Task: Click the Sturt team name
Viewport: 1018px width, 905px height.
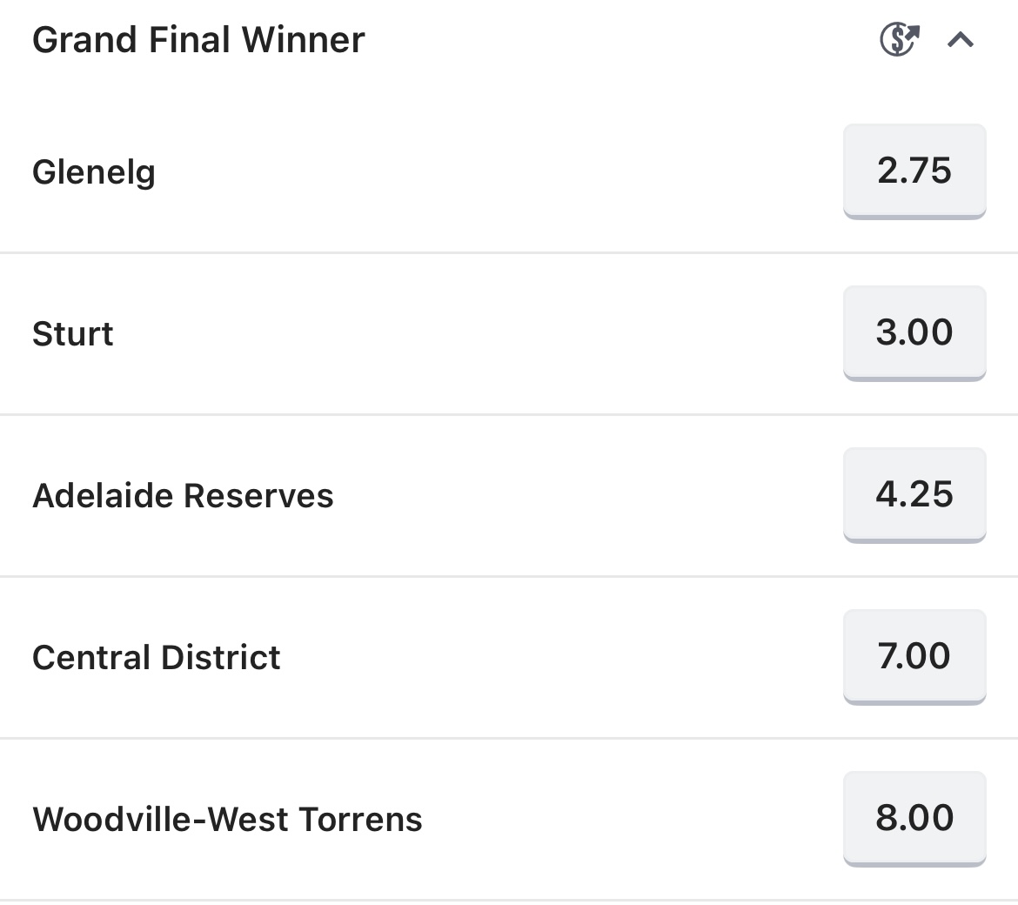Action: [x=73, y=334]
